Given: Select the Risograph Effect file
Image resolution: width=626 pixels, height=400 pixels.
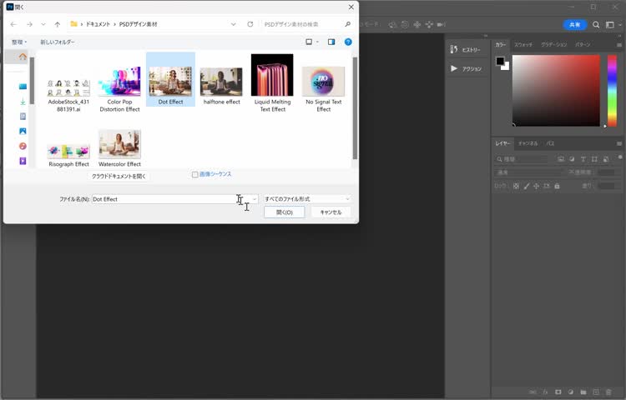Looking at the screenshot, I should [68, 155].
